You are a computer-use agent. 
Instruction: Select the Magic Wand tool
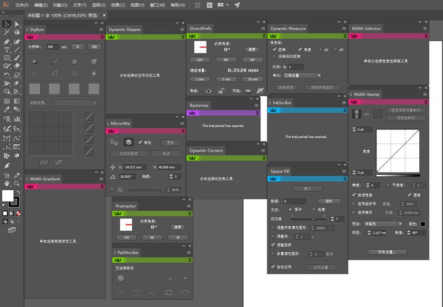(7, 33)
